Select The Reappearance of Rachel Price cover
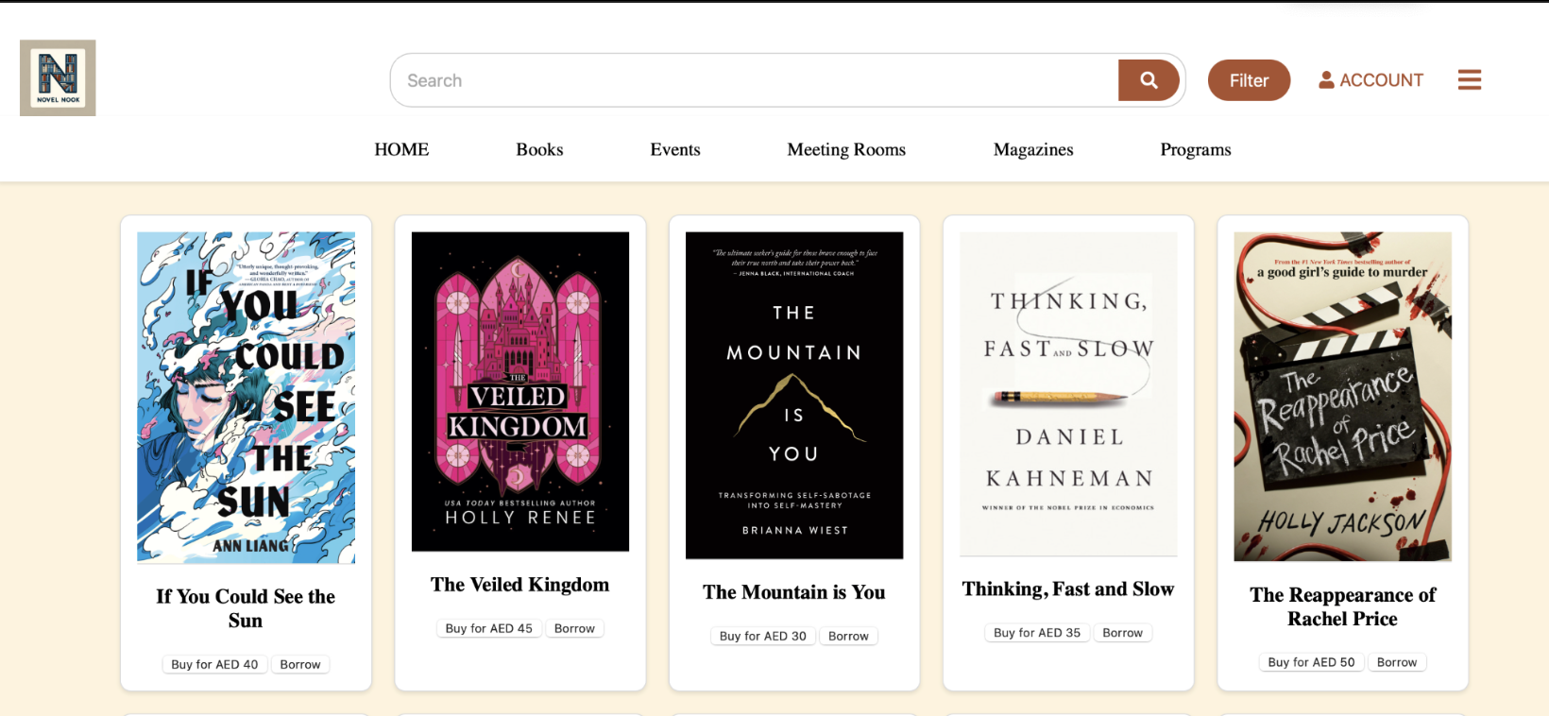 pyautogui.click(x=1343, y=397)
